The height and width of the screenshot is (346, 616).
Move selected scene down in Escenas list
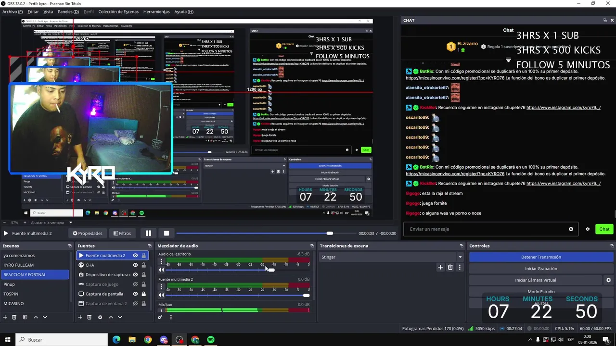45,317
